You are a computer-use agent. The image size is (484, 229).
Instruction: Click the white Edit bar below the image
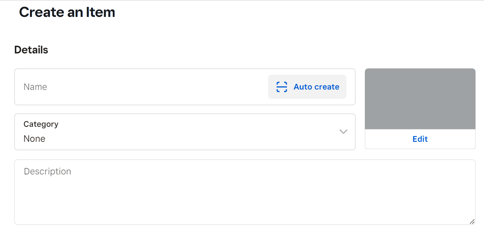420,139
